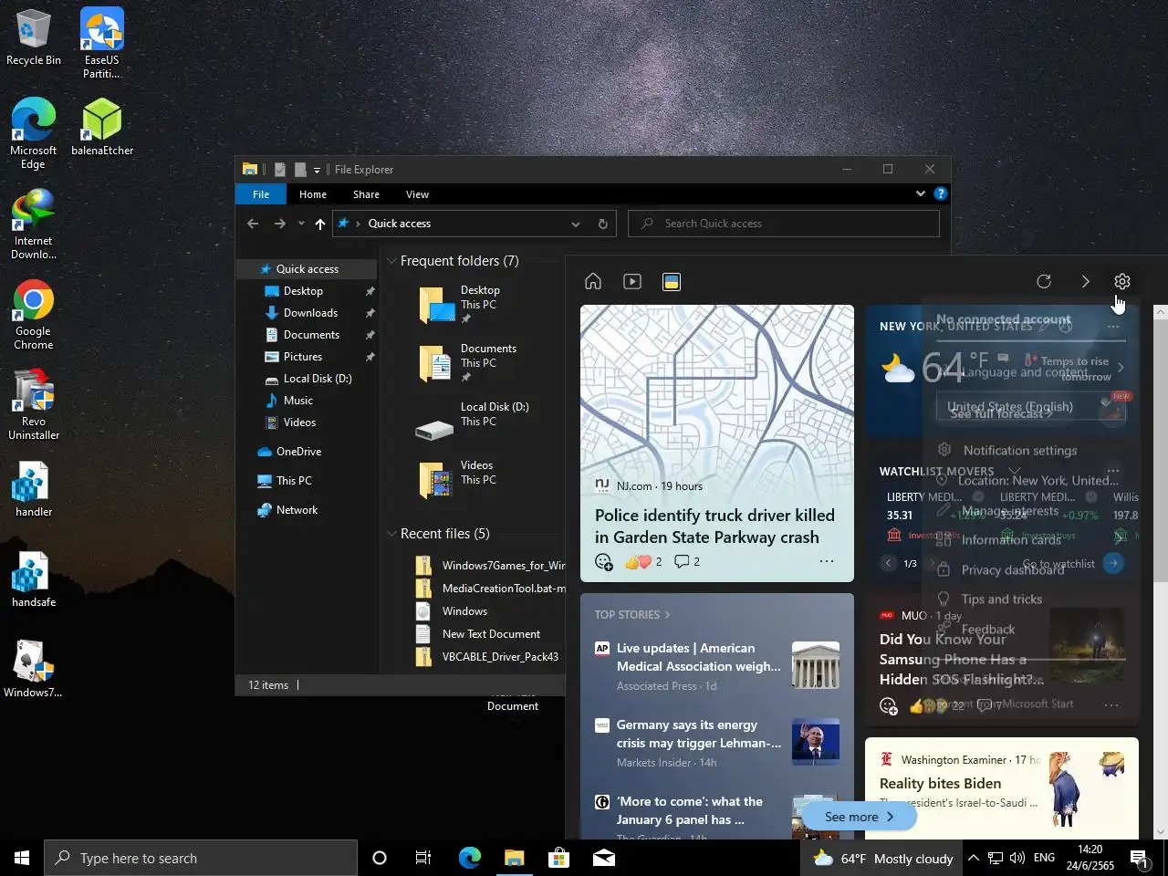Image resolution: width=1168 pixels, height=876 pixels.
Task: Open the Reality bites Biden article
Action: (940, 784)
